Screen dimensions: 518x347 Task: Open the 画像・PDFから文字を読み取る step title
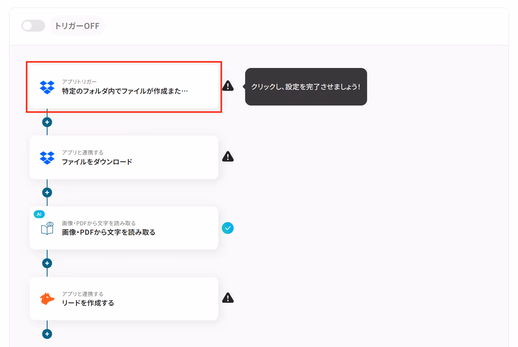pos(109,232)
